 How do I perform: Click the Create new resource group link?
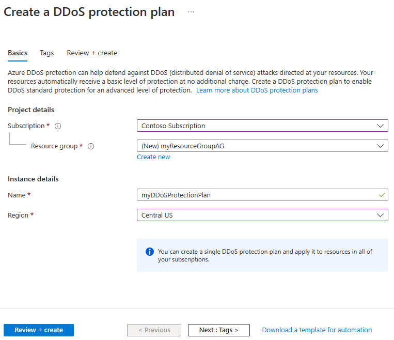coord(153,157)
